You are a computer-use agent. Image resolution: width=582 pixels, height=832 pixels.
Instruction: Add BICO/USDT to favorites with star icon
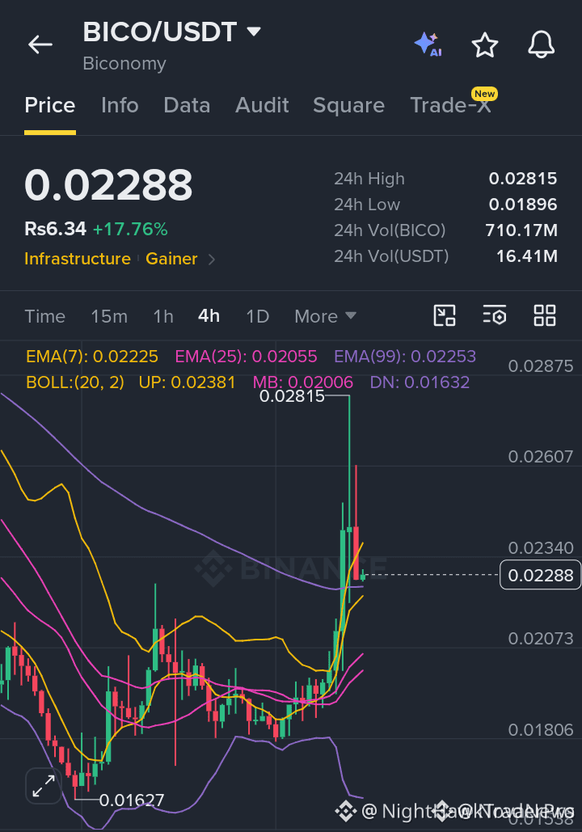485,44
